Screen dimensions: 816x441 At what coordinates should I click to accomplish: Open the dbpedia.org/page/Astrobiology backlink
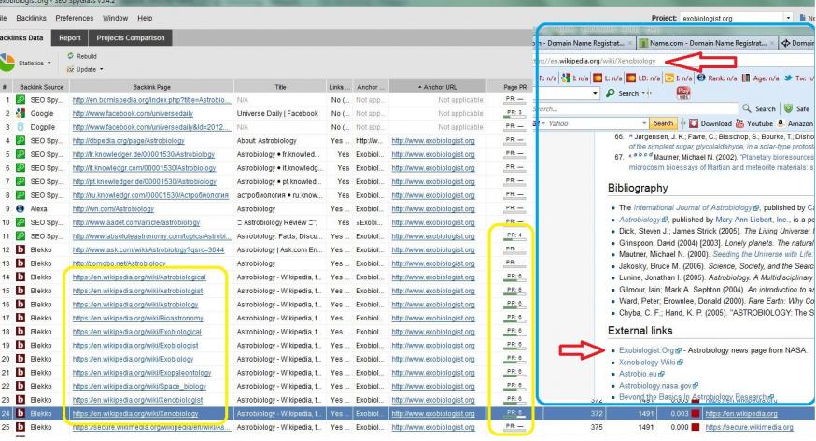(x=128, y=140)
